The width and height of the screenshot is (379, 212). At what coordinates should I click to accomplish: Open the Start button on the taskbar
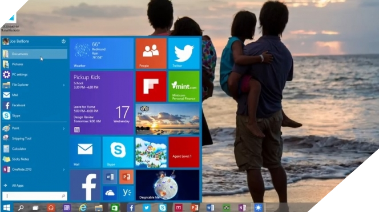6,207
